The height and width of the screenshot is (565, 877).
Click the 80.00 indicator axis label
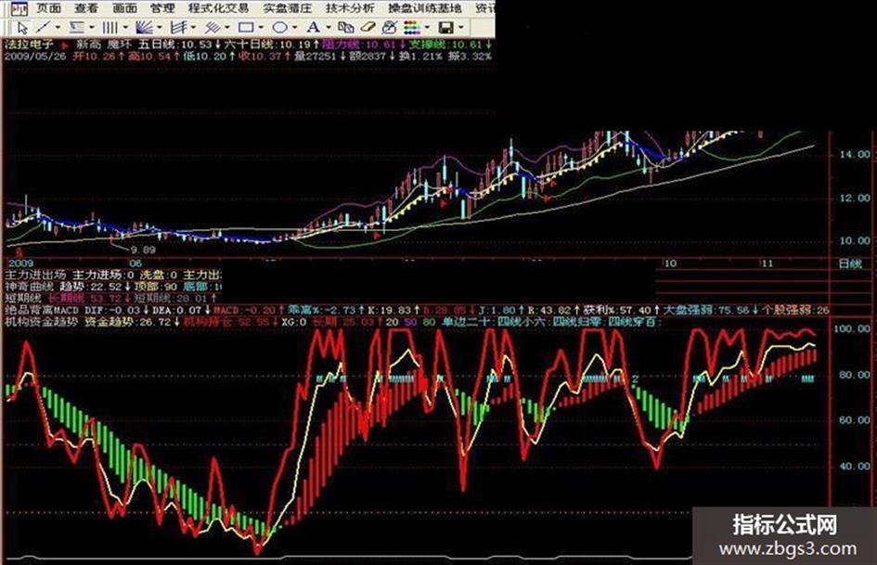(x=855, y=375)
